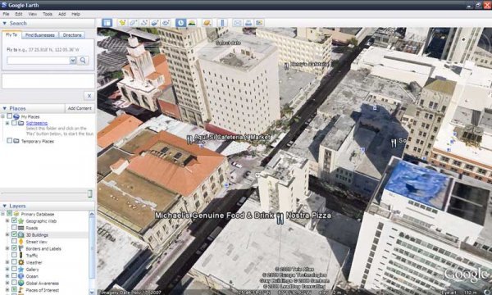Open the Fly To search dropdown arrow
492x295 pixels.
tap(73, 60)
